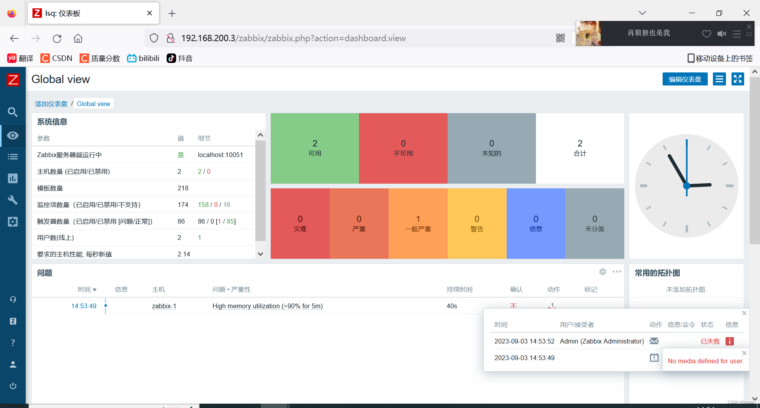Click the zabbix-1 host link

tap(164, 306)
